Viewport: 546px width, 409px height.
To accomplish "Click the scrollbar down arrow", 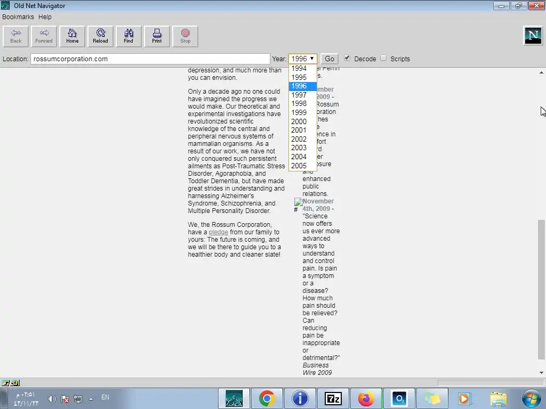I will 541,372.
